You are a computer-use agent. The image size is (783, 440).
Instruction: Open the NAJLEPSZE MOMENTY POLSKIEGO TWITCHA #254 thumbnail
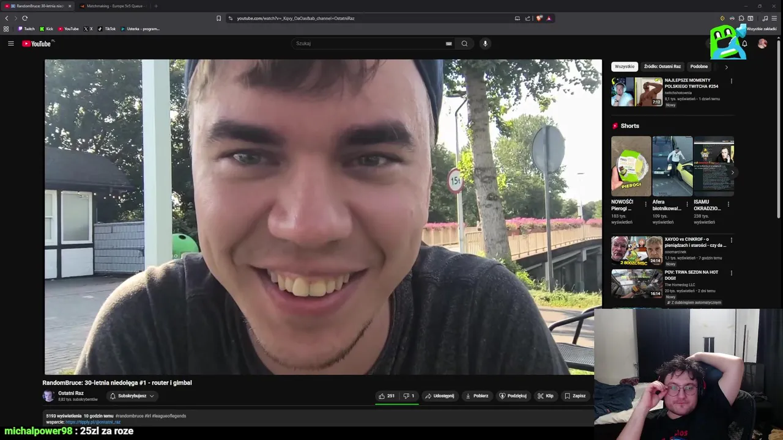637,92
